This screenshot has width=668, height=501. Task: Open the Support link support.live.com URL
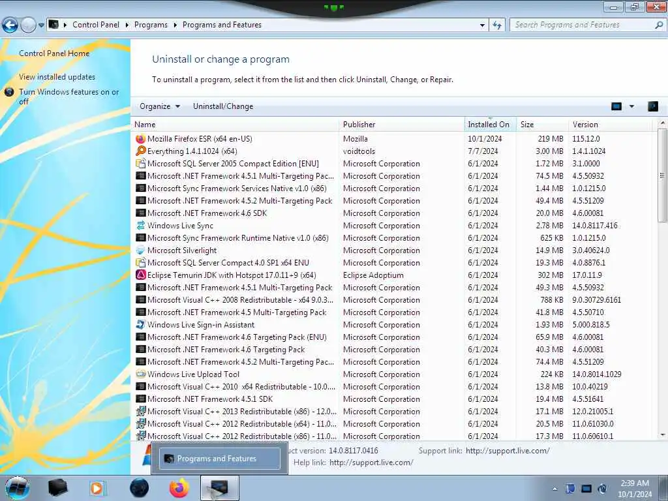pyautogui.click(x=508, y=451)
